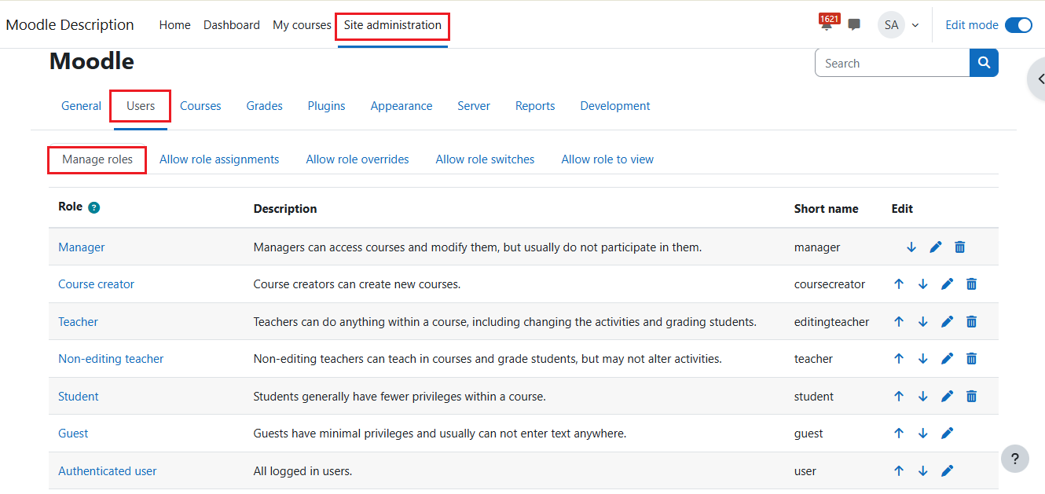Image resolution: width=1045 pixels, height=494 pixels.
Task: Open Dashboard in top navigation
Action: coord(232,25)
